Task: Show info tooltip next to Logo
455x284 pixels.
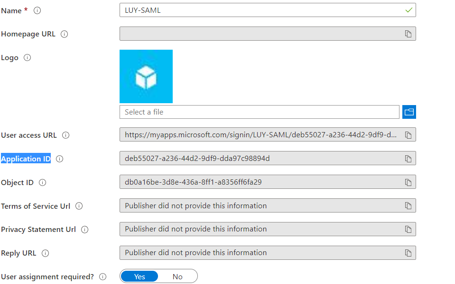Action: [x=27, y=58]
